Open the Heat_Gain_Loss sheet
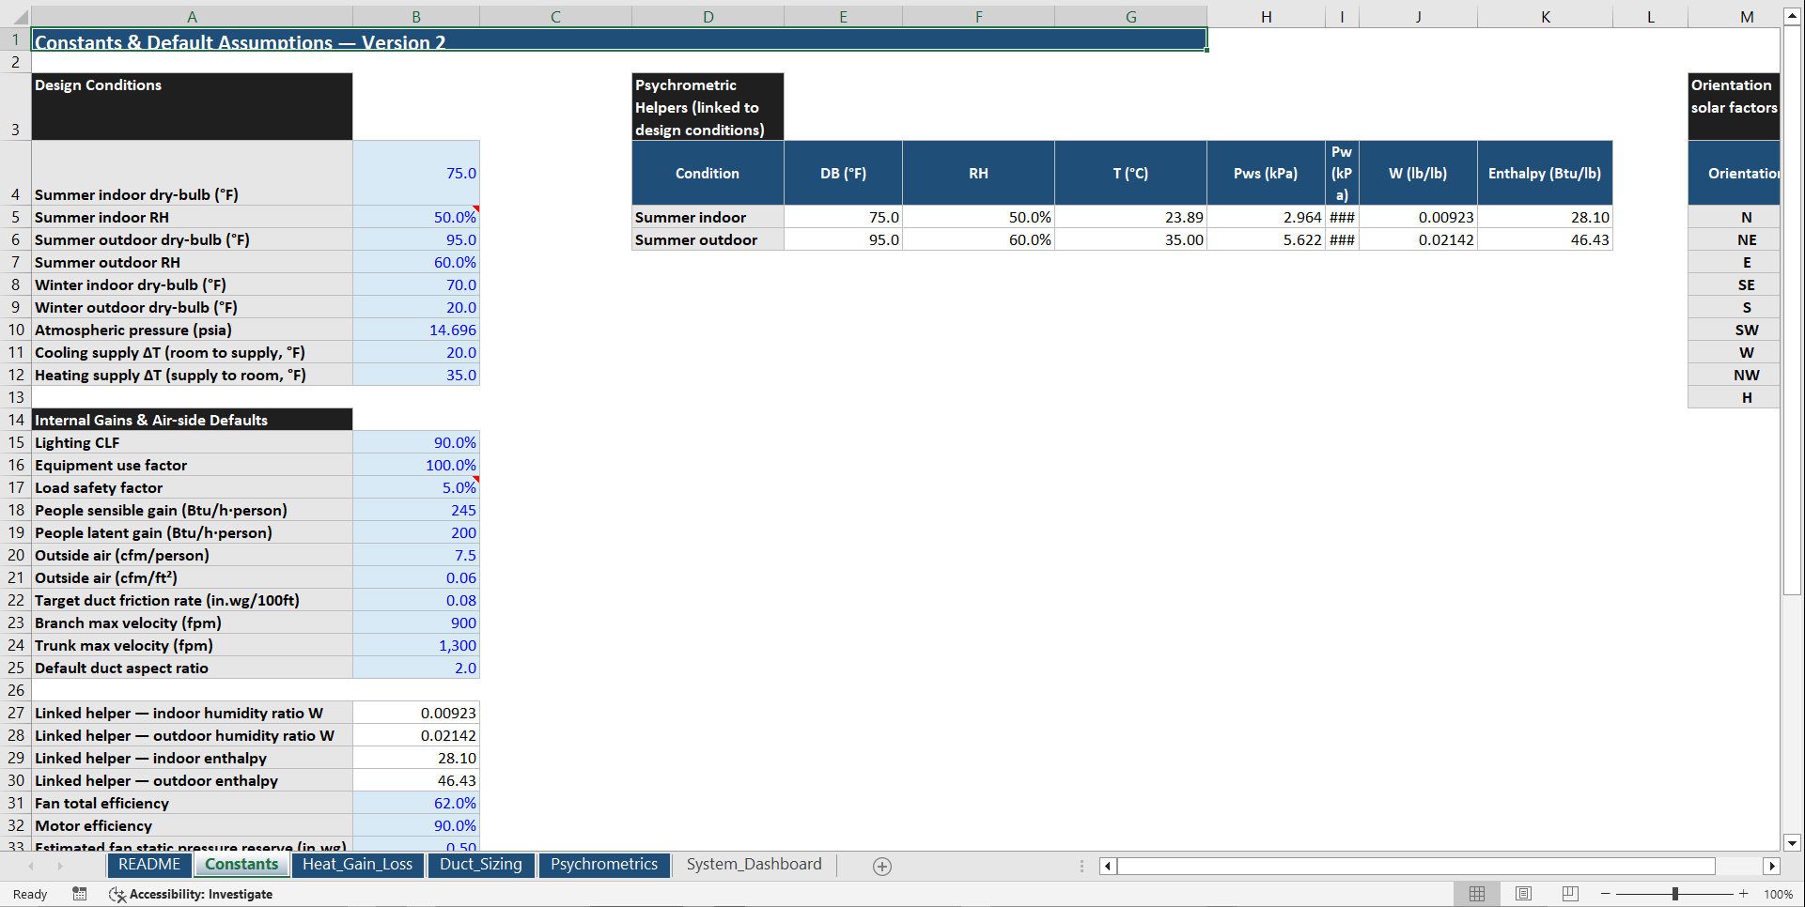This screenshot has height=907, width=1805. click(358, 864)
